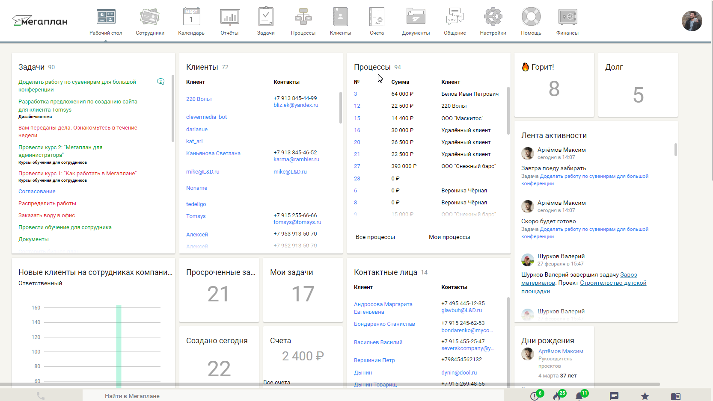713x401 pixels.
Task: Open the Настройки gear icon
Action: click(x=493, y=17)
